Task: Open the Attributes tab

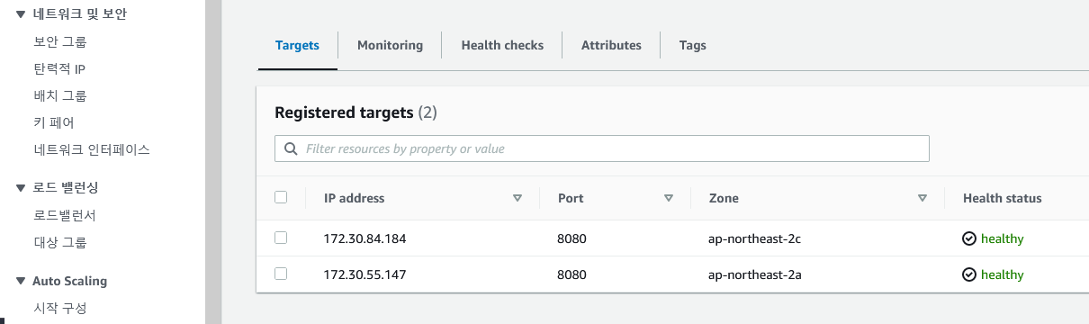Action: tap(611, 45)
